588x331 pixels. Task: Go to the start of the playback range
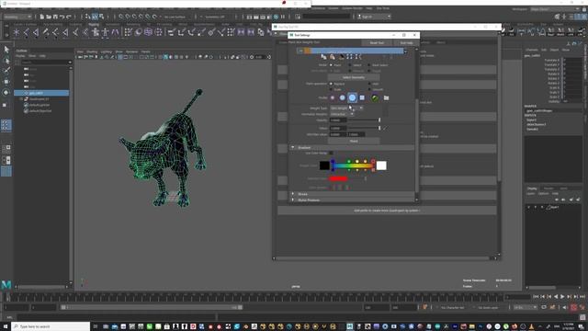536,296
